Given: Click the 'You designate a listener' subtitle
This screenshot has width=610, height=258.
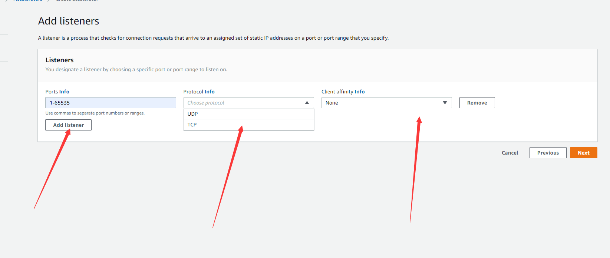Looking at the screenshot, I should (x=136, y=69).
